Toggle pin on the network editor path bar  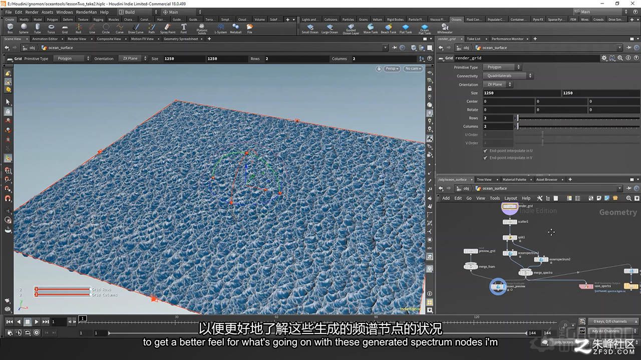(x=628, y=188)
